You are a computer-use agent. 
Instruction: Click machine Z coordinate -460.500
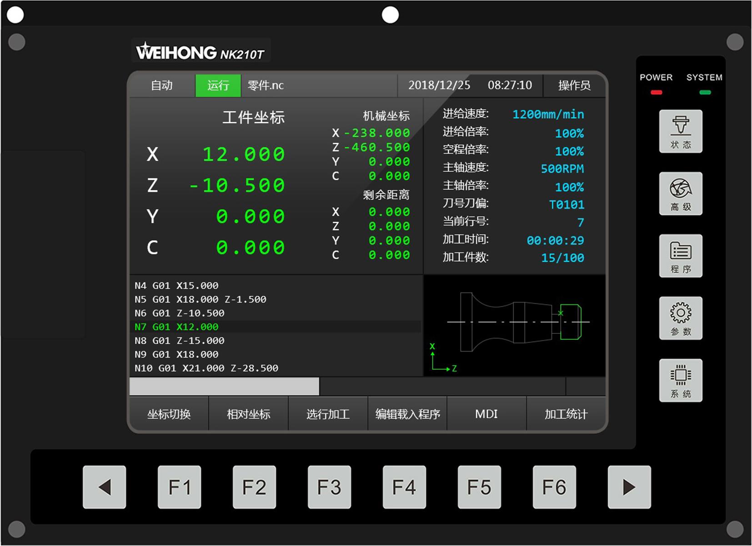[377, 147]
